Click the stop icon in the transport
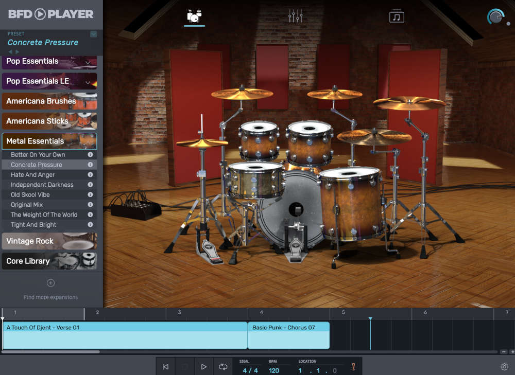Viewport: 515px width, 375px height. click(184, 366)
